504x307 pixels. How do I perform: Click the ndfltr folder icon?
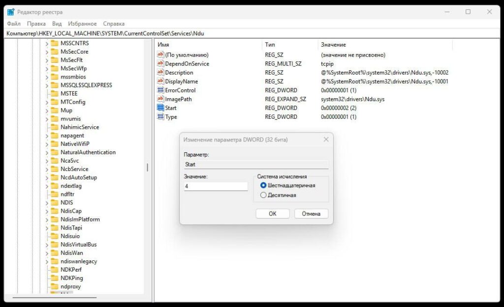click(55, 194)
